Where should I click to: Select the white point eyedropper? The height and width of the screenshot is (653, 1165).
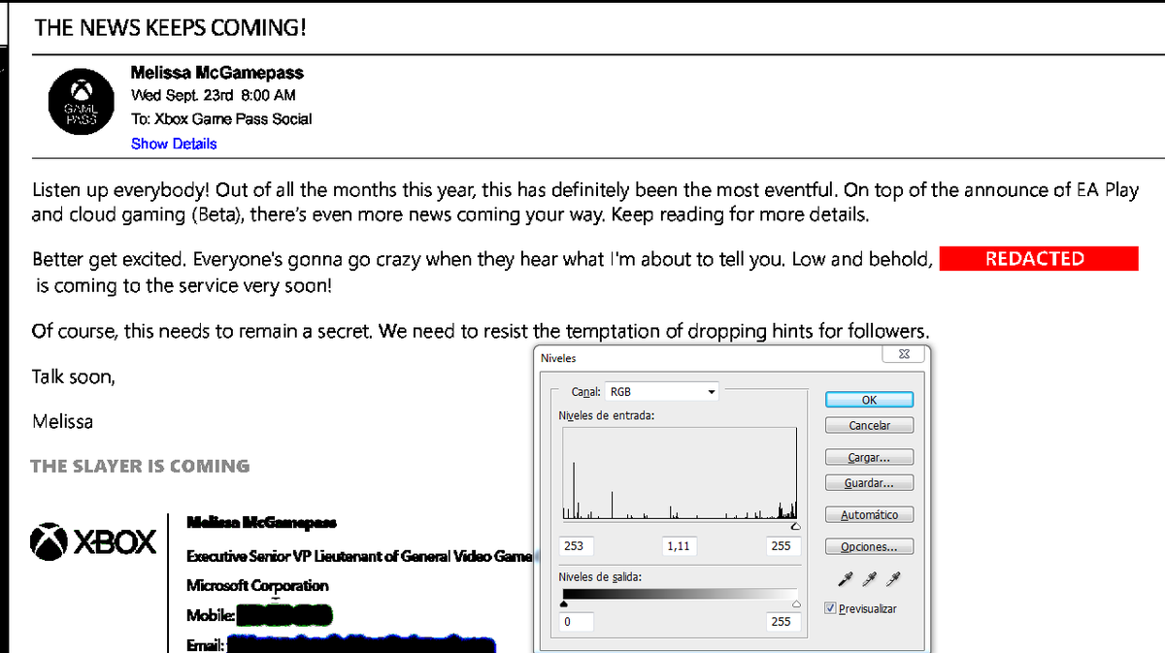pos(892,579)
